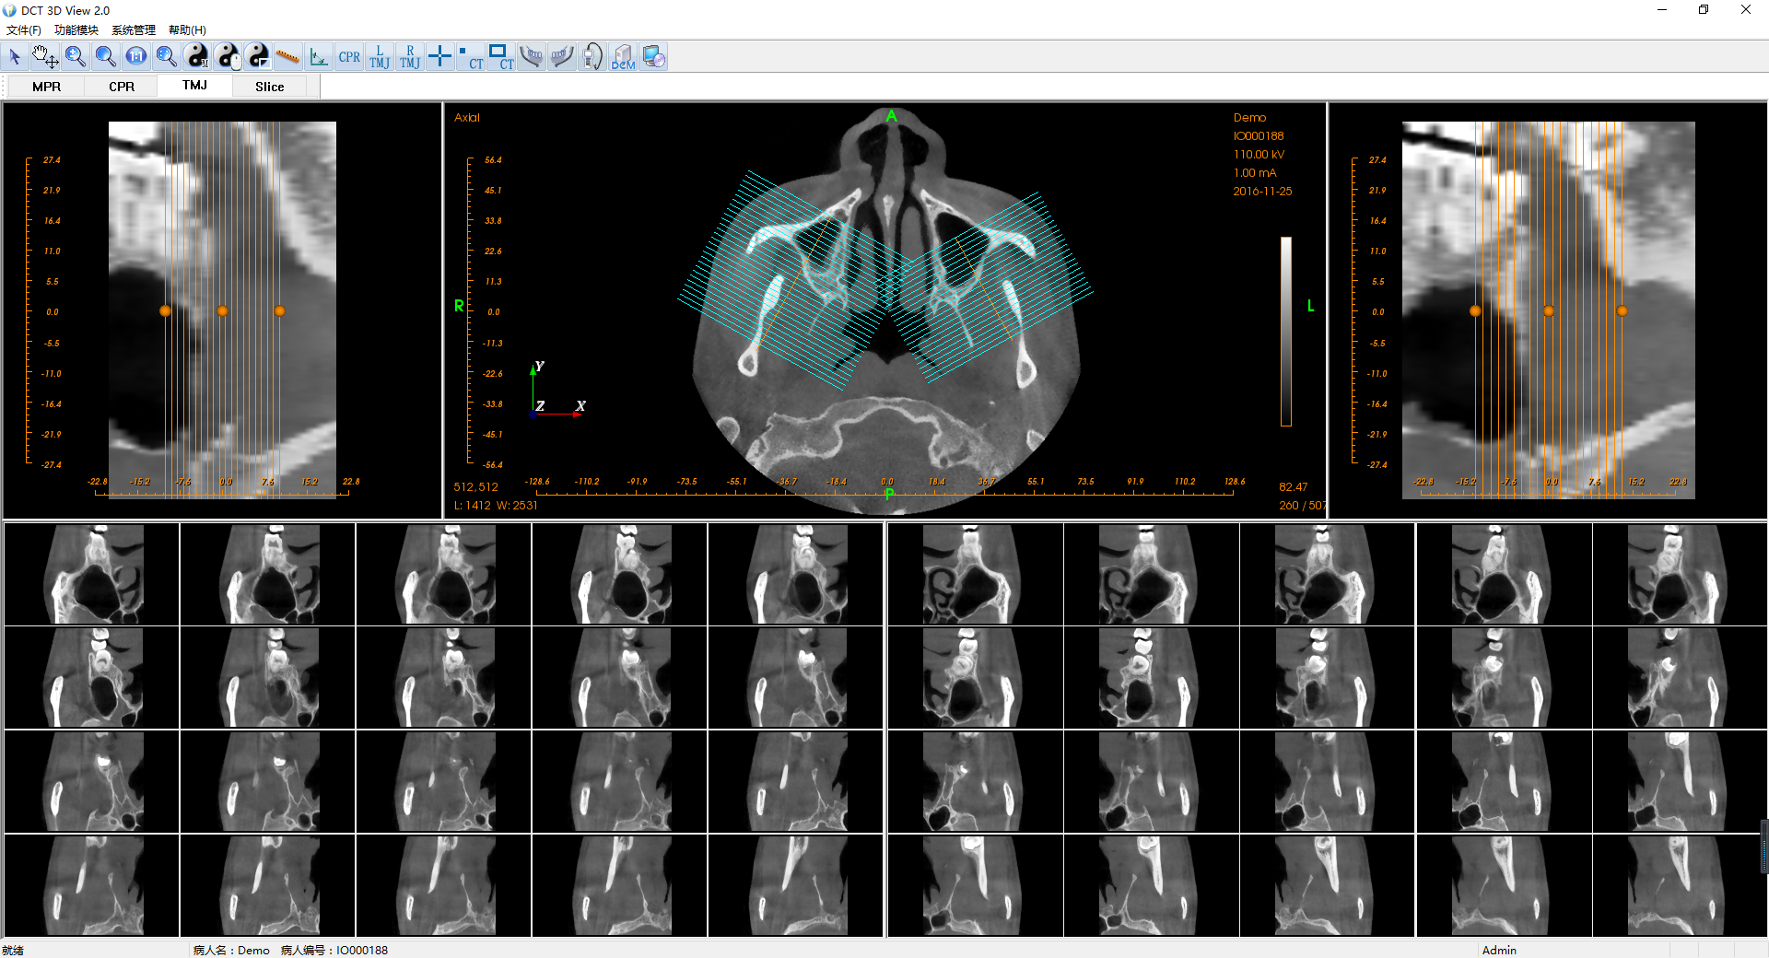
Task: Open the DCM DICOM server icon
Action: point(623,57)
